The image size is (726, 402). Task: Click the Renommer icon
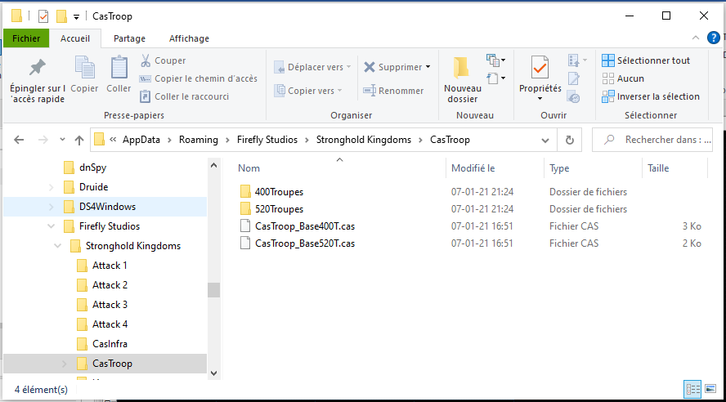pos(370,91)
